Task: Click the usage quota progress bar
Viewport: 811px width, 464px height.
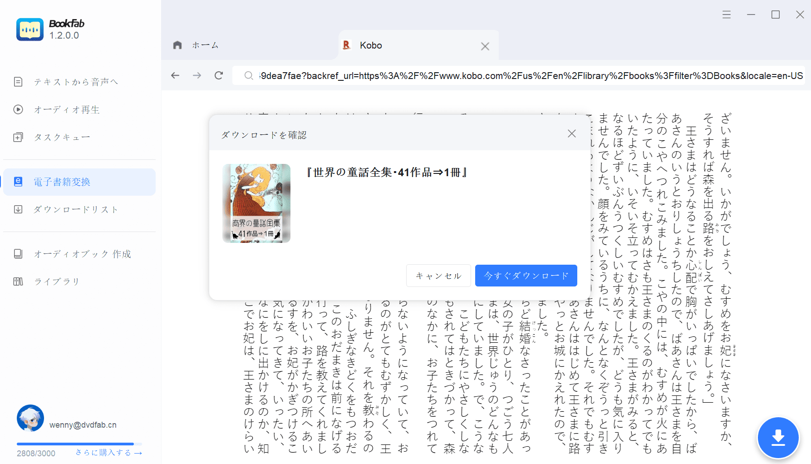Action: pos(79,444)
